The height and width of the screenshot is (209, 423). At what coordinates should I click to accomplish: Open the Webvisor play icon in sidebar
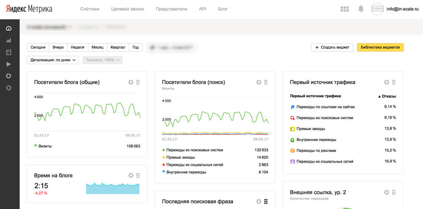(x=8, y=64)
